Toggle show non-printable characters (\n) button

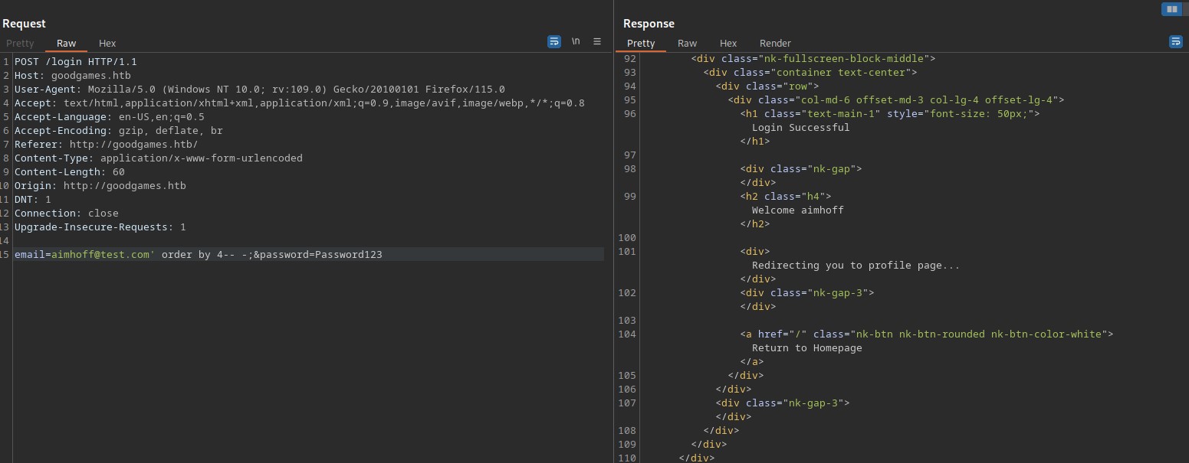coord(576,42)
